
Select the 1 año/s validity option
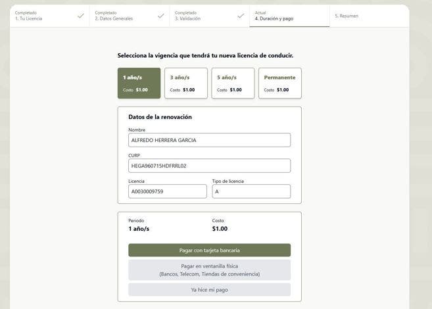(139, 83)
